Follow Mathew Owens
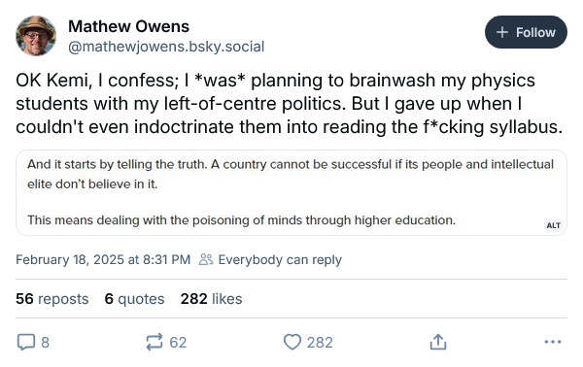 point(526,32)
